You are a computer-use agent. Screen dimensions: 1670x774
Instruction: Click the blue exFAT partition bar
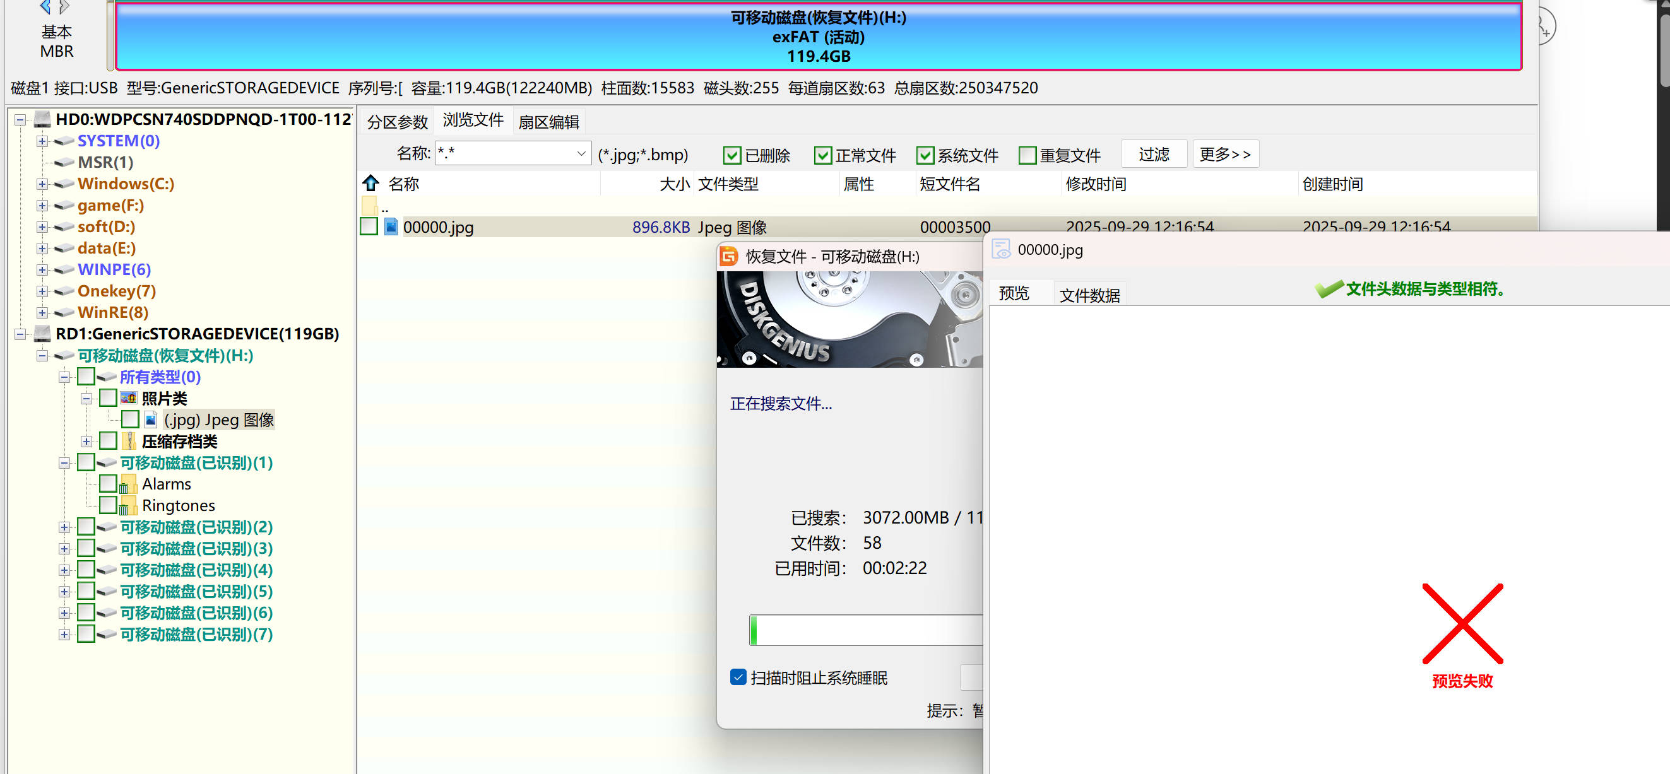click(818, 37)
